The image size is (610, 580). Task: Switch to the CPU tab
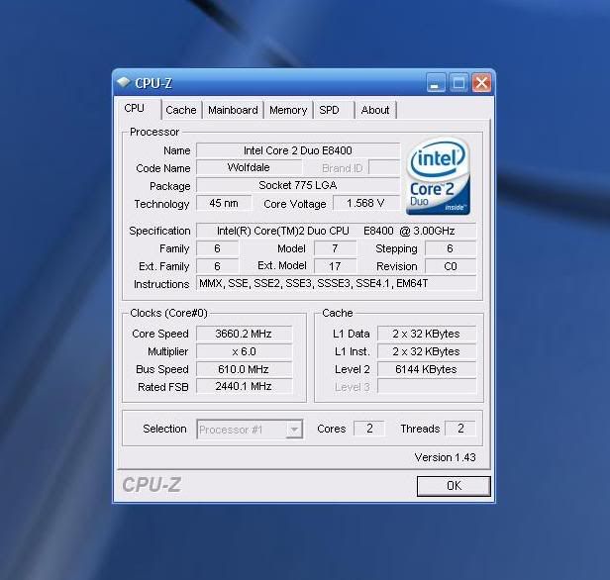(140, 109)
